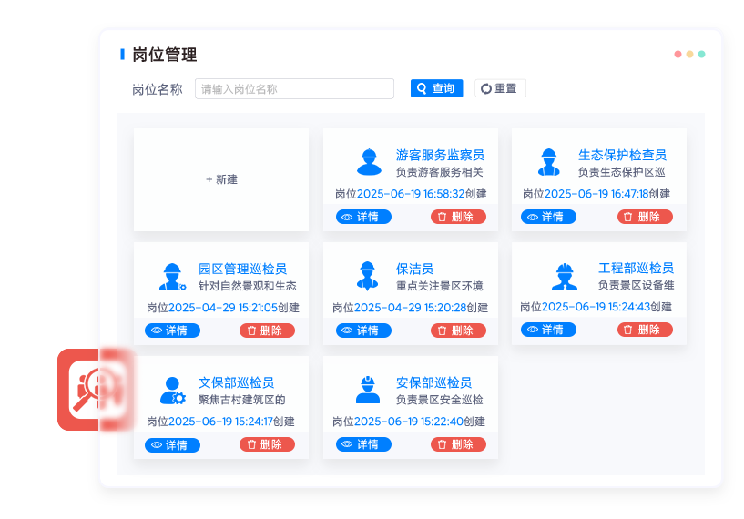View 详情 for 游客服务监察员

tap(363, 217)
